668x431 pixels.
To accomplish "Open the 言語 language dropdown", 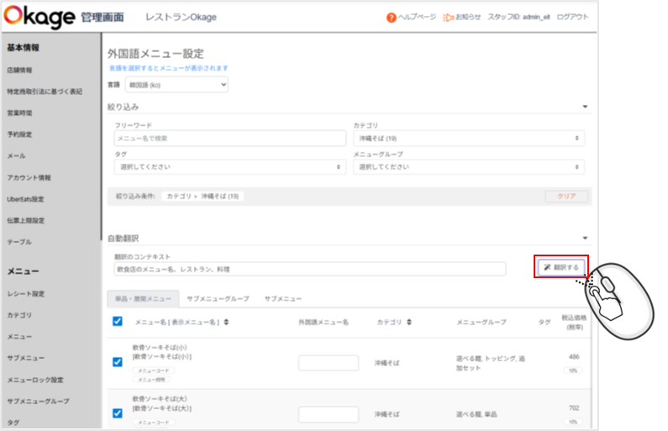I will (x=176, y=85).
